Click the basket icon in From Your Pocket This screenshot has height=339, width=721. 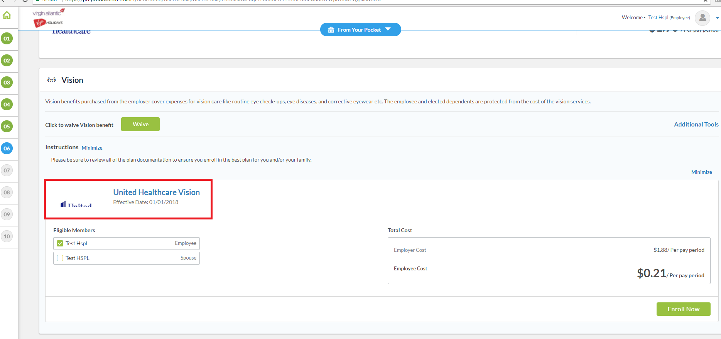coord(331,30)
